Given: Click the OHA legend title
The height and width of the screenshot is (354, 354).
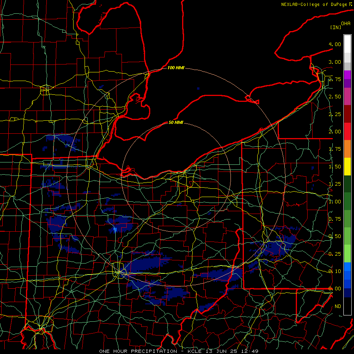Looking at the screenshot, I should click(346, 23).
